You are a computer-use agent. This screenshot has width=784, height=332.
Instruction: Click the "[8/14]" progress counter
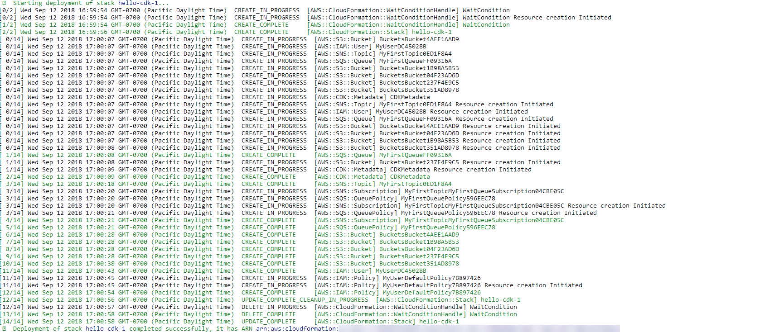pos(12,249)
